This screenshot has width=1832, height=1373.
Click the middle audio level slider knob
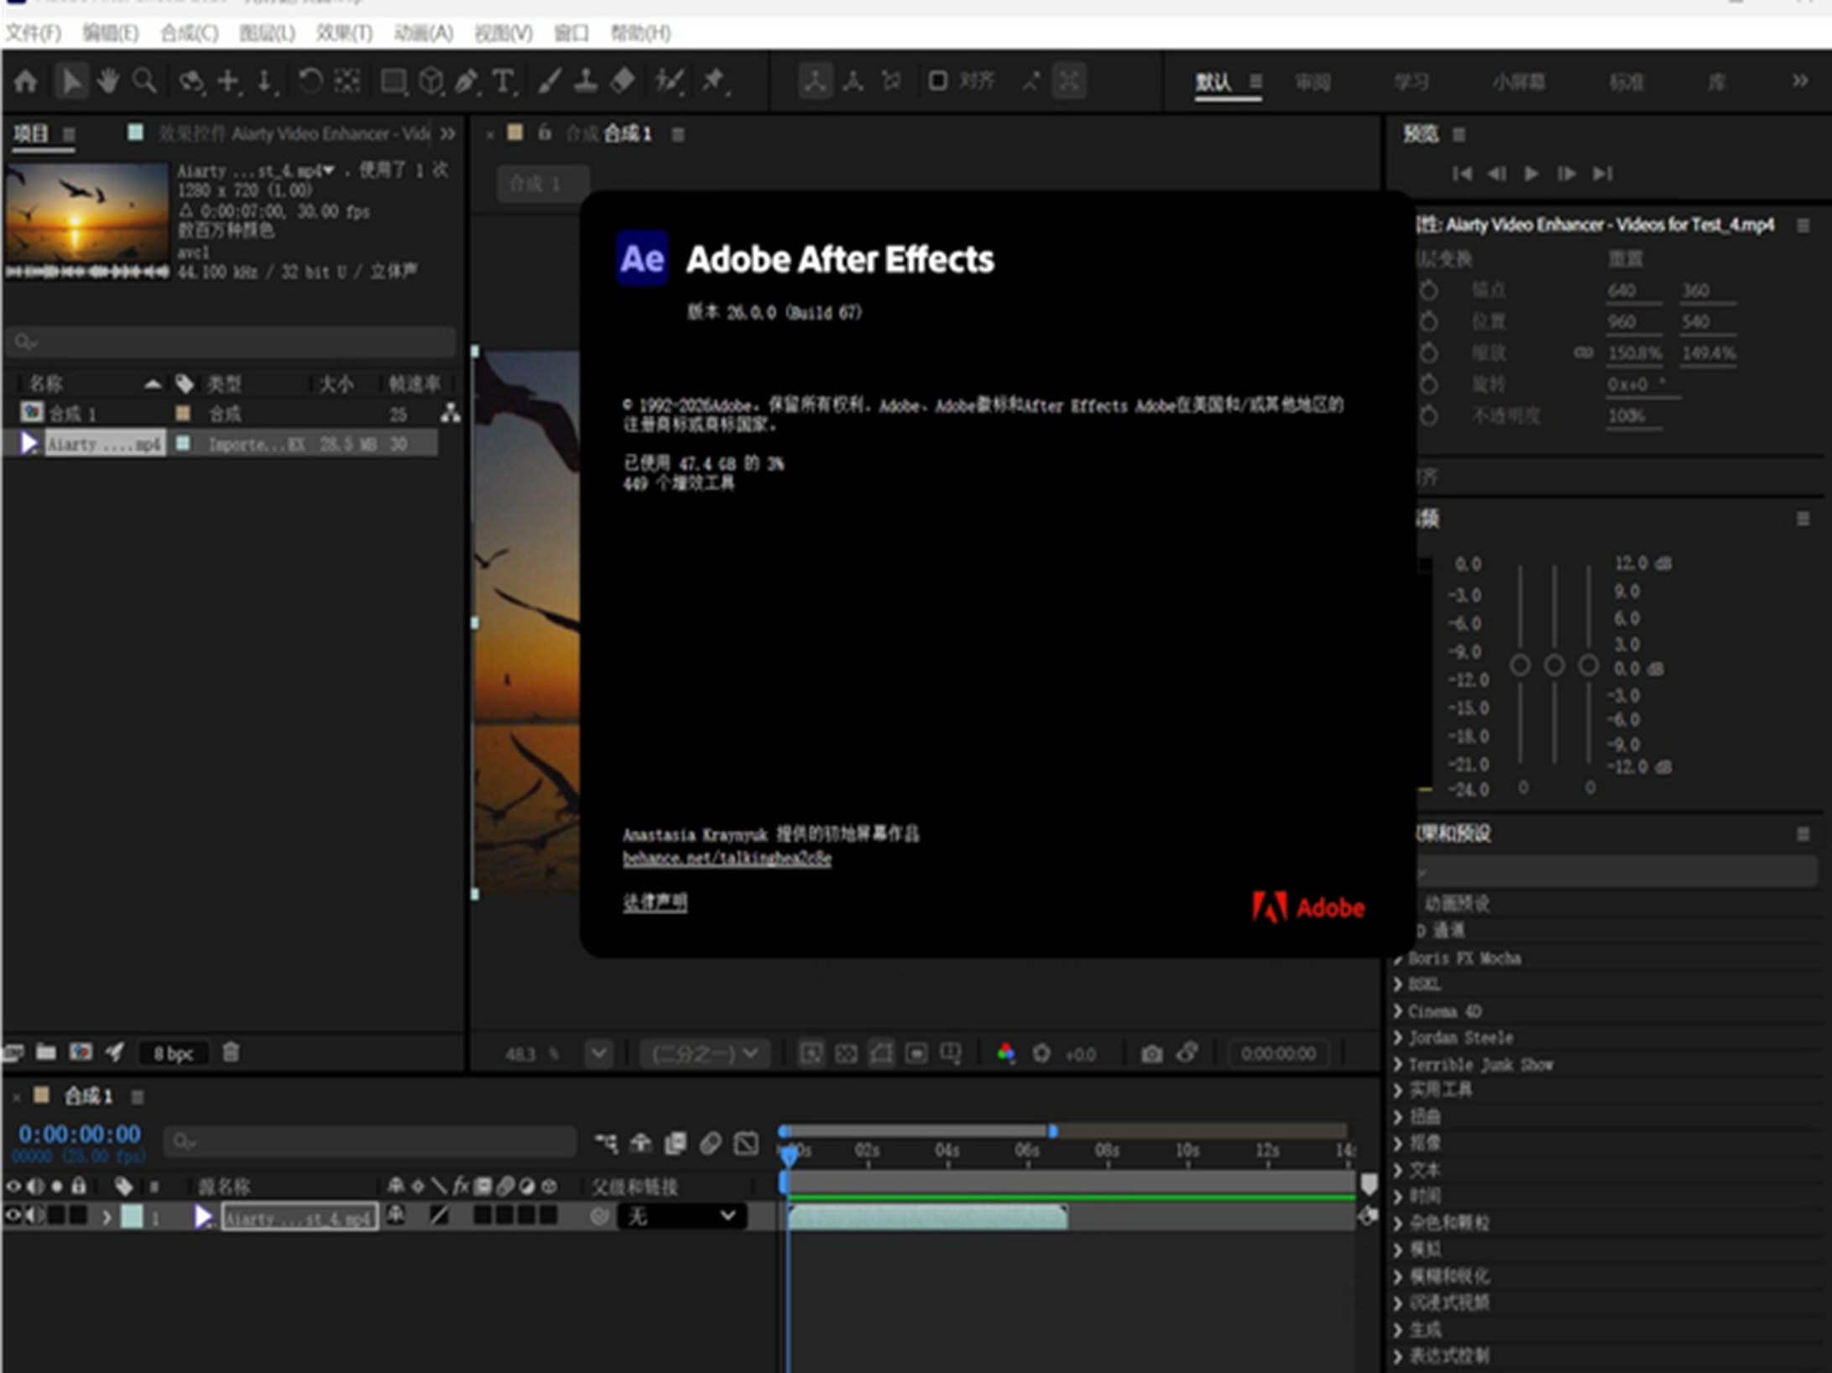point(1554,666)
